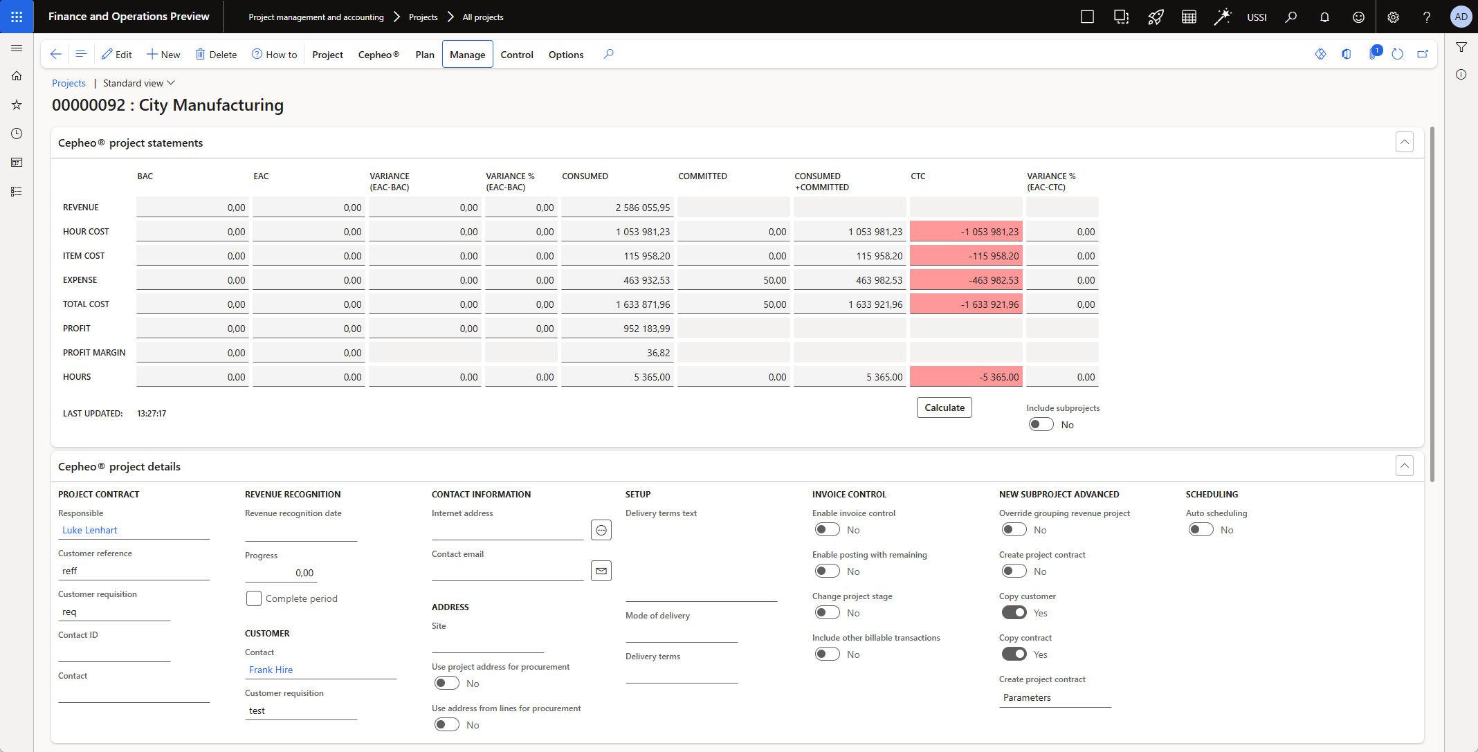The width and height of the screenshot is (1478, 752).
Task: Open the Luke Lenhart responsible link
Action: tap(90, 530)
